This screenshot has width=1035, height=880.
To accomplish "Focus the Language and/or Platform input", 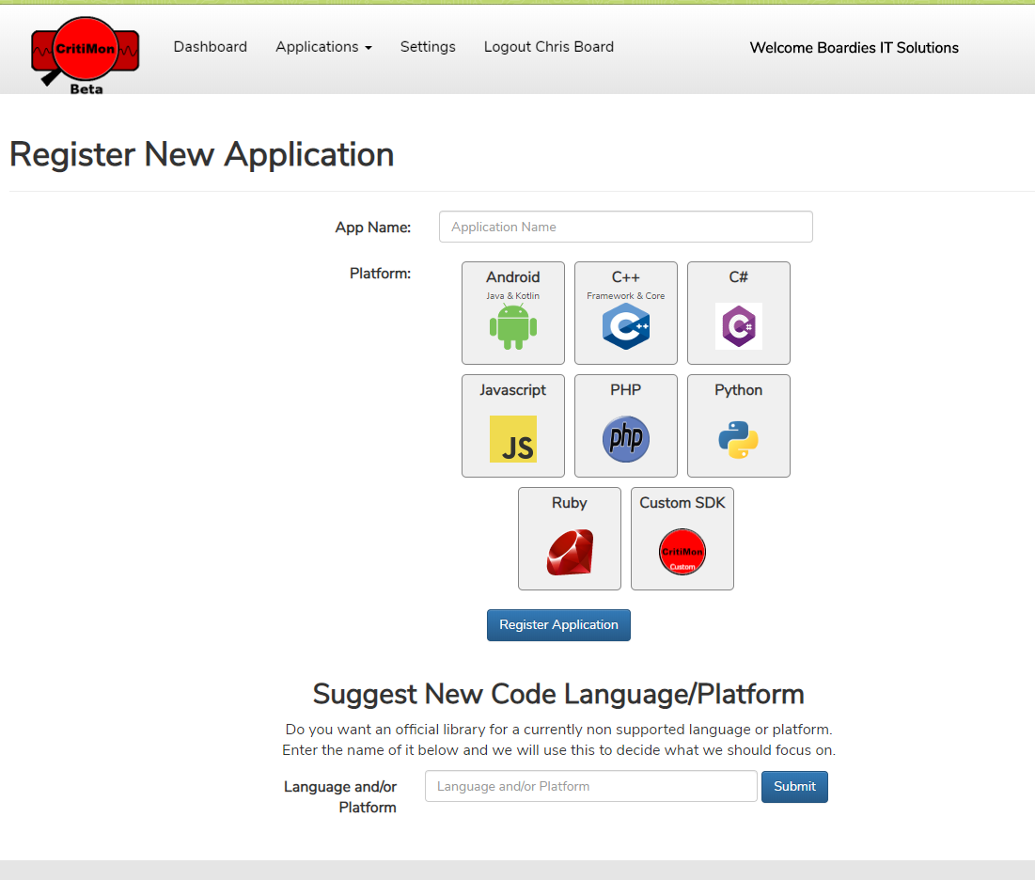I will [x=590, y=786].
